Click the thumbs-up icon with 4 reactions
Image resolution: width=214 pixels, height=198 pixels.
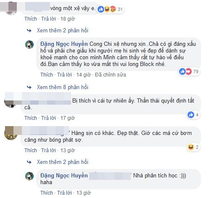[191, 115]
